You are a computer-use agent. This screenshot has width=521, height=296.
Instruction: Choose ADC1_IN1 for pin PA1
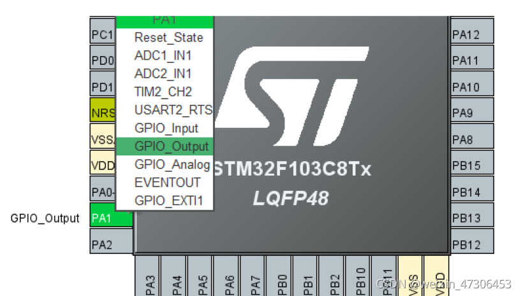[165, 55]
